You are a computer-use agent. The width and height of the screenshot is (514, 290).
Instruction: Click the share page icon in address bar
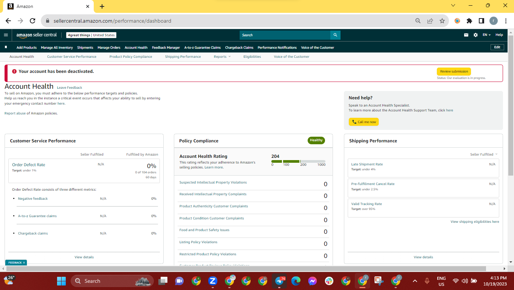coord(430,21)
